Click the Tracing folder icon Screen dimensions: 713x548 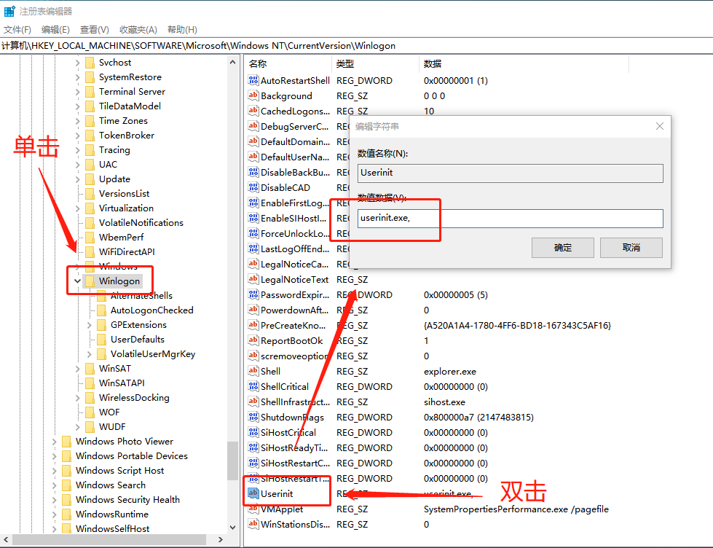coord(90,149)
